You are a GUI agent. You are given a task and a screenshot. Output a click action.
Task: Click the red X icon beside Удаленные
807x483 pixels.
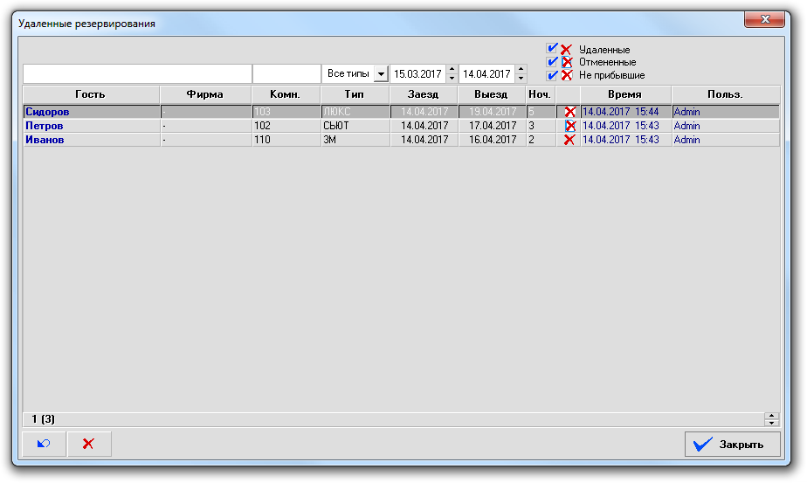tap(566, 50)
